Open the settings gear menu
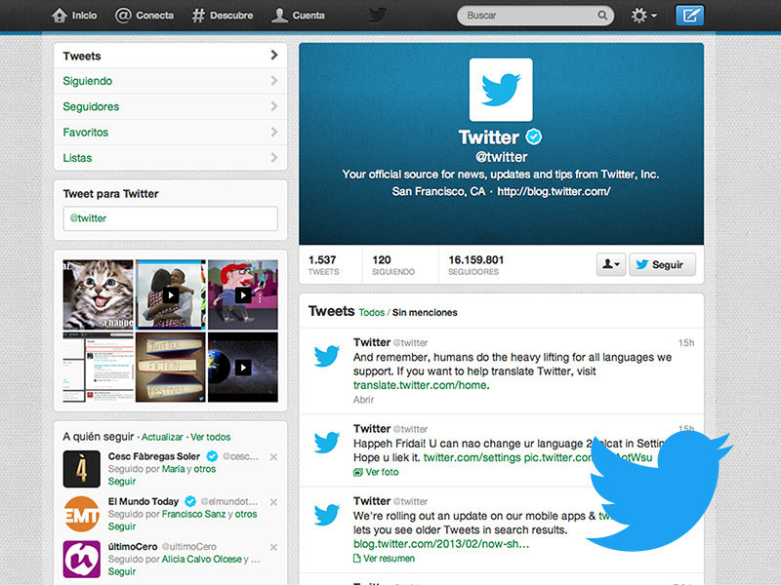The image size is (781, 585). pos(643,16)
